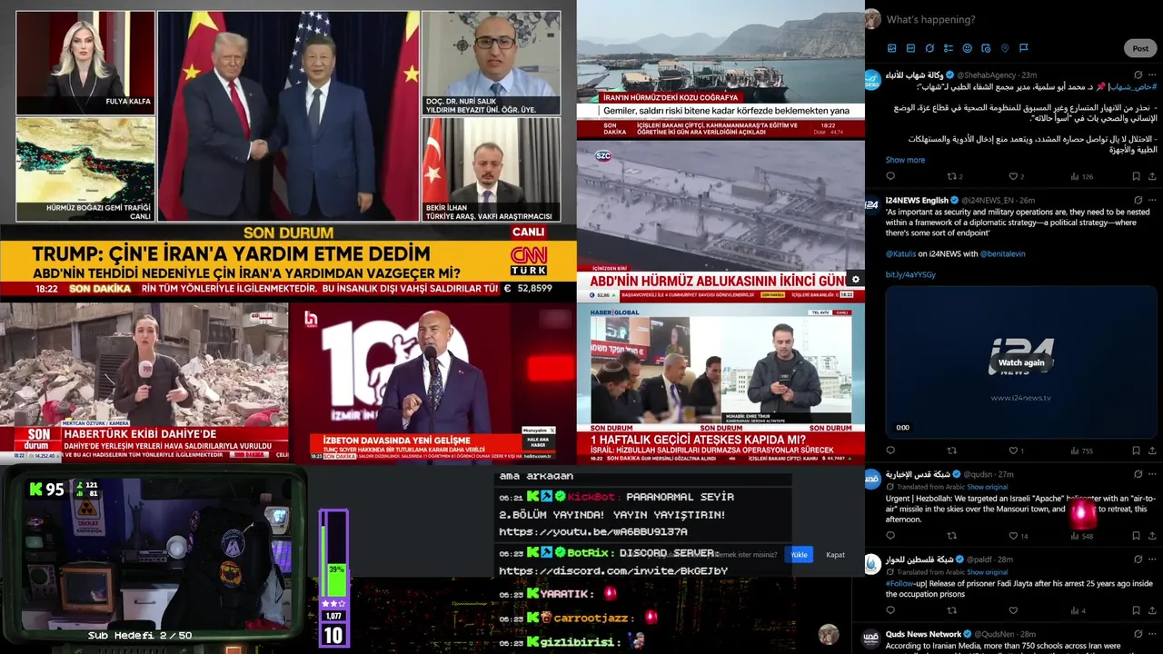Reply to the ShehabAgency post
The width and height of the screenshot is (1163, 654).
pos(890,176)
